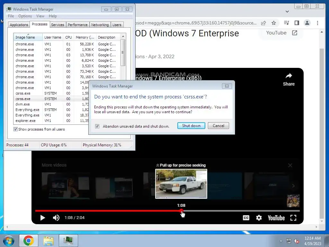This screenshot has height=247, width=329.
Task: Select chrome.exe using 73,348 K
Action: point(67,71)
